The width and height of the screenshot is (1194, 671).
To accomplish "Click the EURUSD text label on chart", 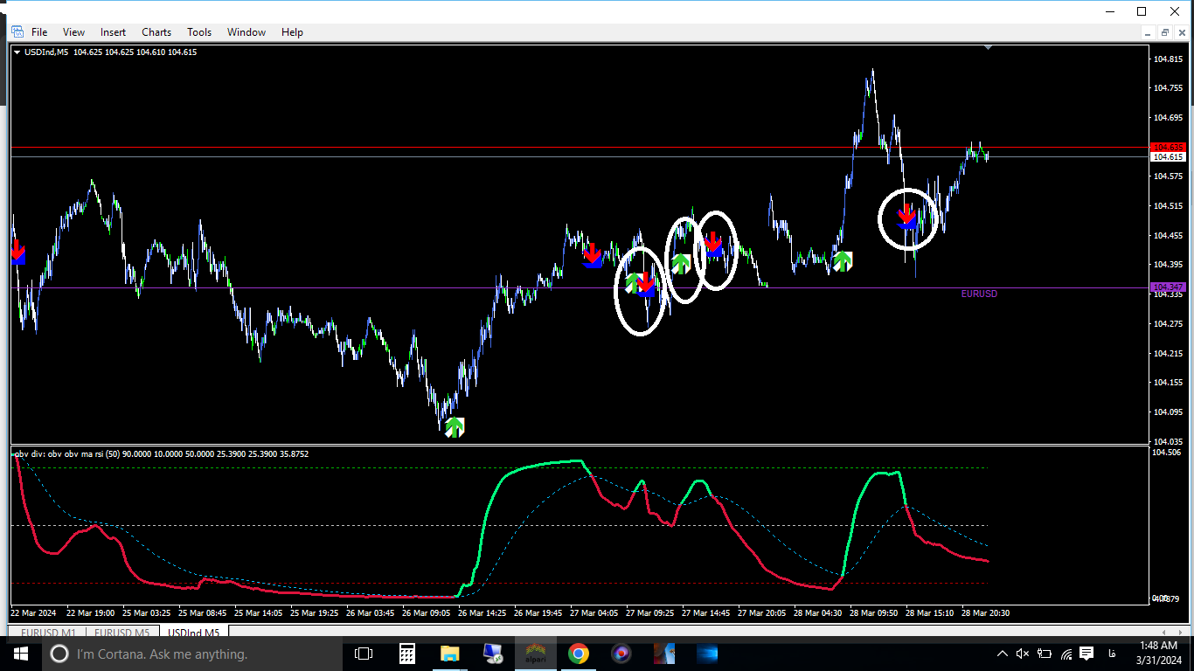I will (x=979, y=294).
